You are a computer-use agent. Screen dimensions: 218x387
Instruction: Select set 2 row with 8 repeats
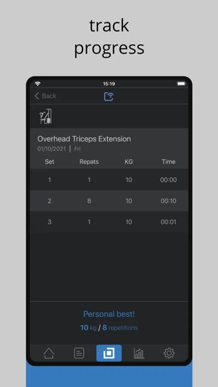(109, 201)
